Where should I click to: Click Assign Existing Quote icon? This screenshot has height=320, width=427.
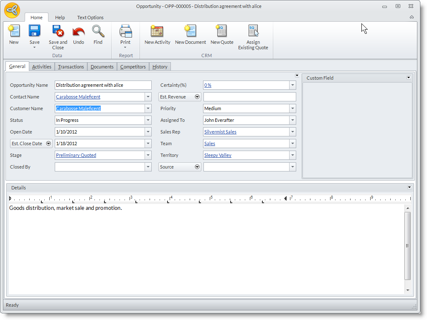click(x=253, y=31)
